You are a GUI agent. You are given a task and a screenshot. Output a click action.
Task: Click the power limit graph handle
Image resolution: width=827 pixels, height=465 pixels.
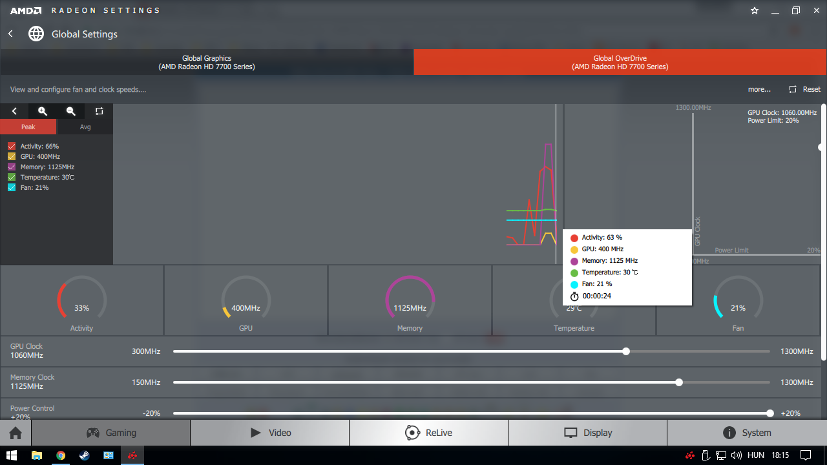click(821, 147)
